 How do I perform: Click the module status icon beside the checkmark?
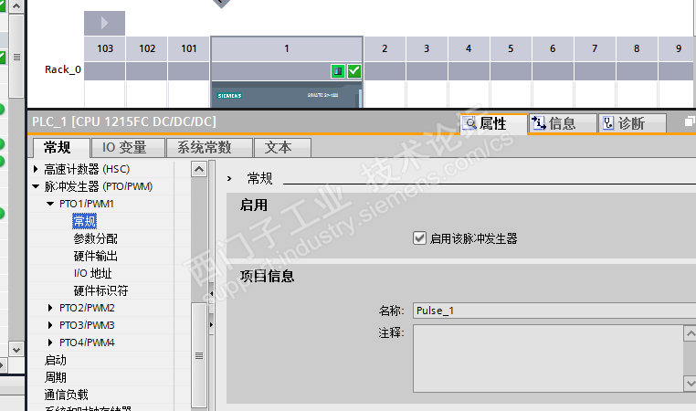pyautogui.click(x=338, y=71)
